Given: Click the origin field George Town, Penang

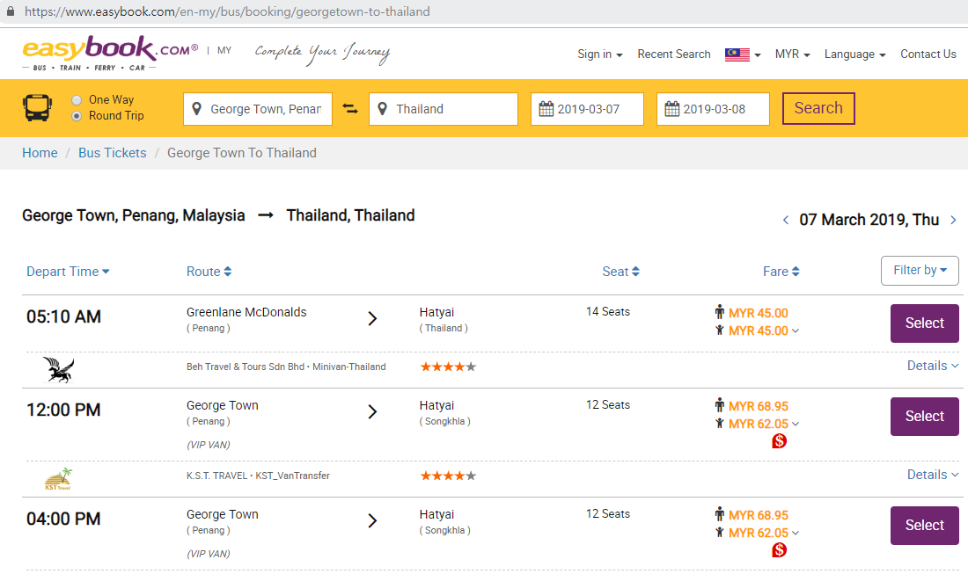Looking at the screenshot, I should click(x=258, y=109).
